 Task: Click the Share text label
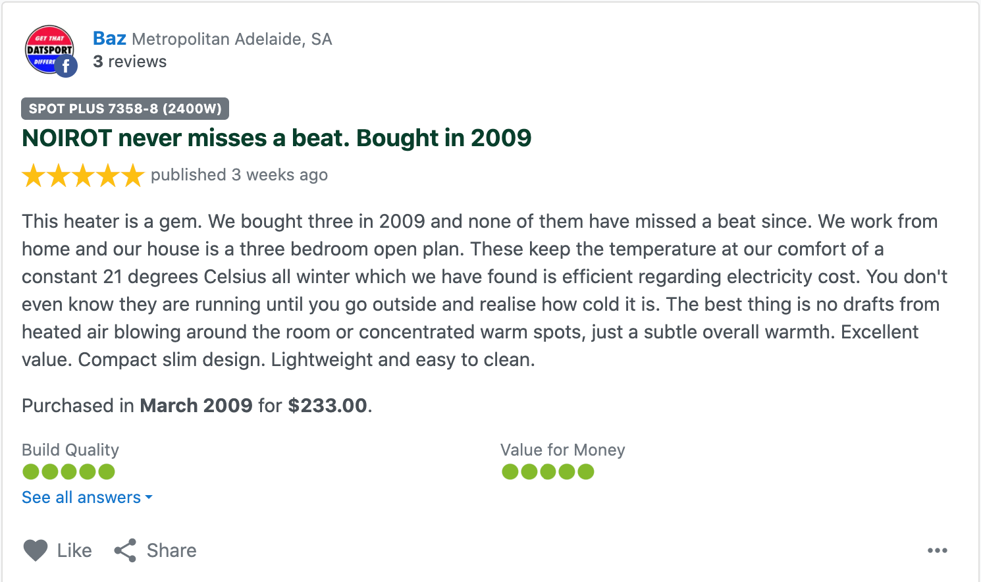pyautogui.click(x=171, y=550)
